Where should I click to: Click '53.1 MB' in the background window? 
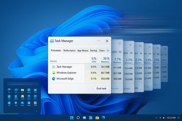click(117, 67)
